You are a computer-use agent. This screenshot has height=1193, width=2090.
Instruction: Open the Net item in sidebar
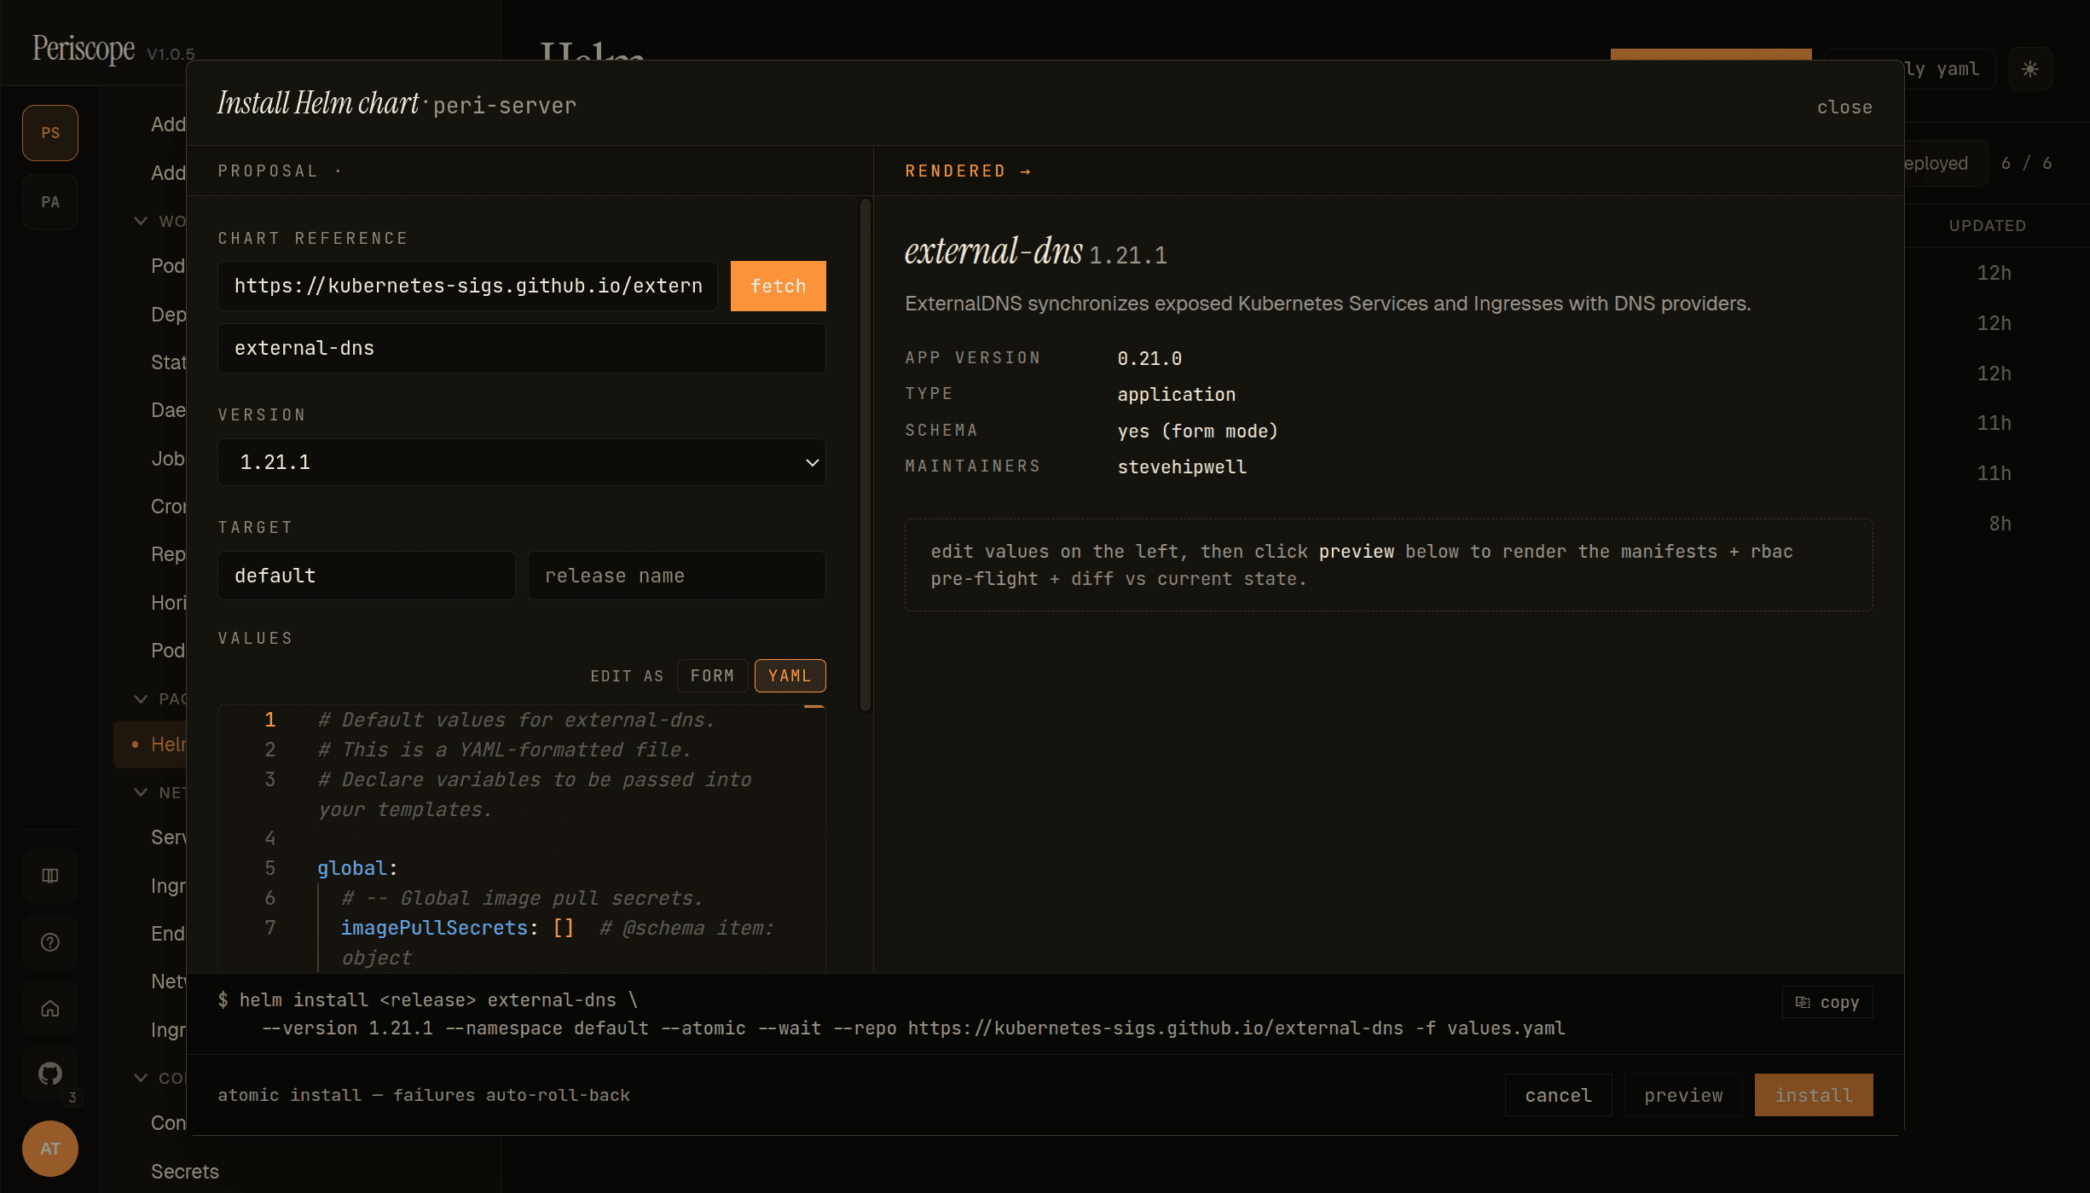click(168, 982)
